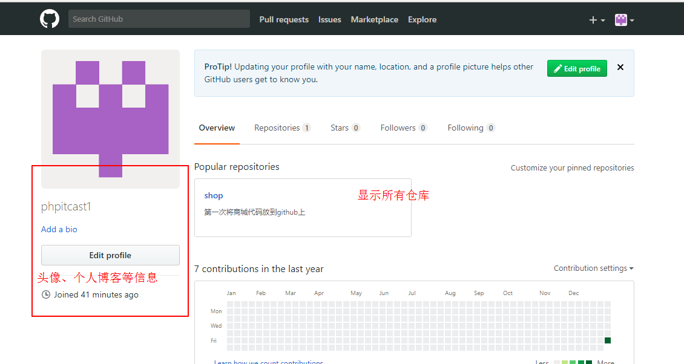Click the large purple profile avatar

(x=110, y=119)
